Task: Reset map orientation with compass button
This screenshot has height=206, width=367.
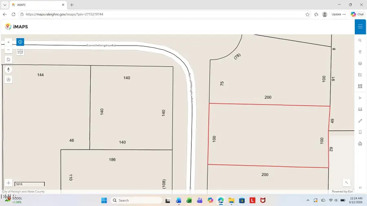Action: (x=9, y=70)
